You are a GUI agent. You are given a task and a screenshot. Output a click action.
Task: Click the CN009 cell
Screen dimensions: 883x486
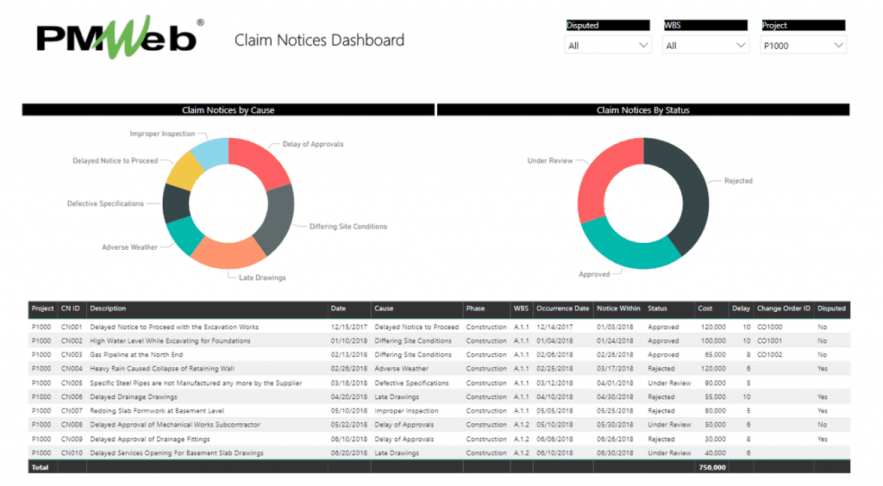(x=72, y=439)
